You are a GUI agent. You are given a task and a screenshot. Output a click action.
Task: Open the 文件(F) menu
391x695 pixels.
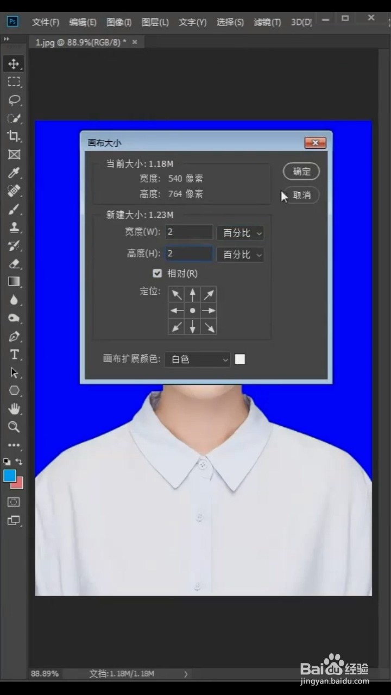[45, 22]
